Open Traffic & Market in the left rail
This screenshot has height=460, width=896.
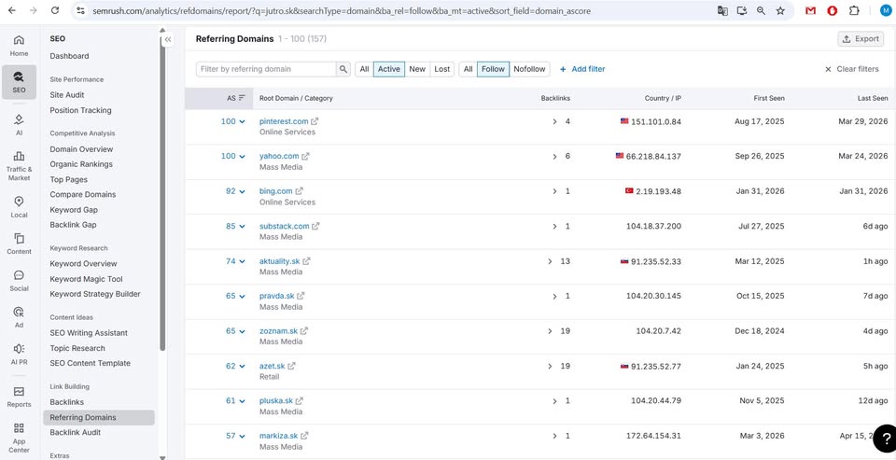click(x=19, y=166)
